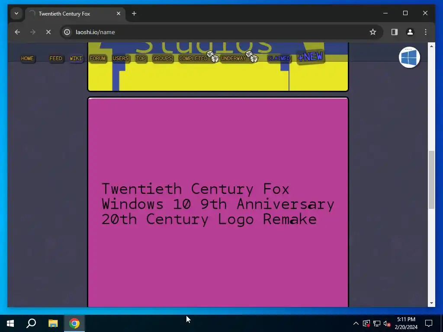
Task: Open the Windows logo avatar profile
Action: (x=409, y=57)
